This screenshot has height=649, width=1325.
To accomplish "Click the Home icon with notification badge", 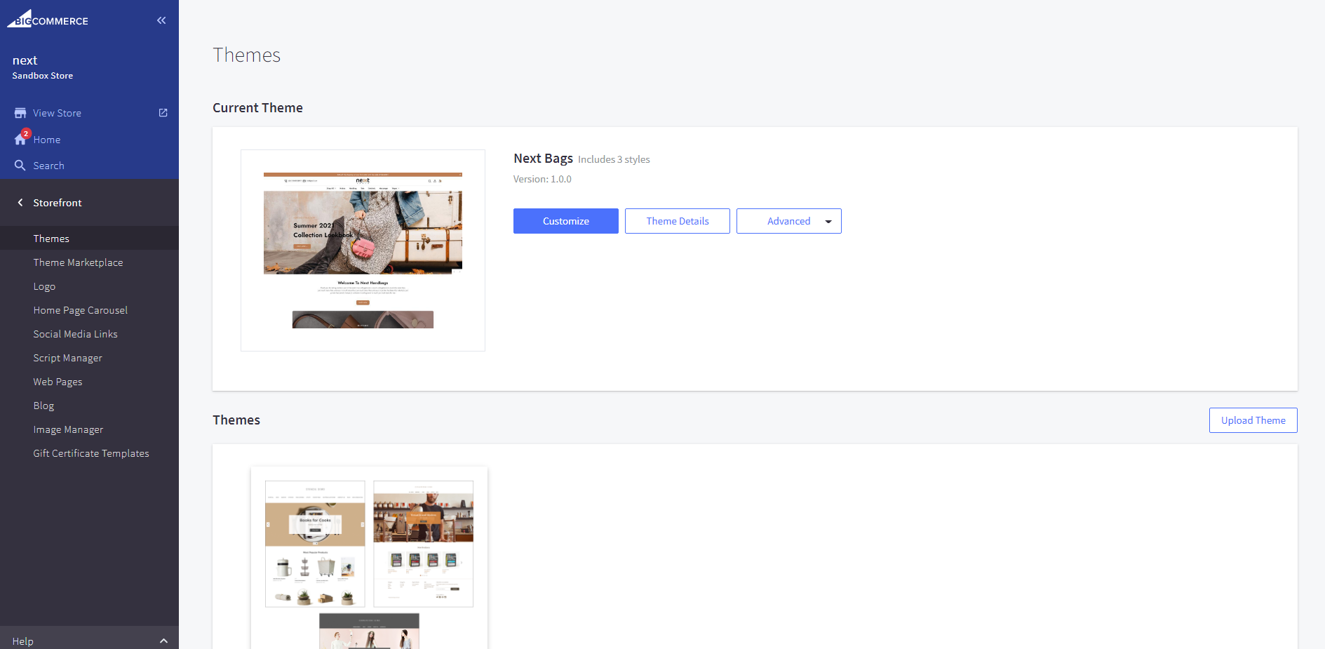I will pos(20,139).
